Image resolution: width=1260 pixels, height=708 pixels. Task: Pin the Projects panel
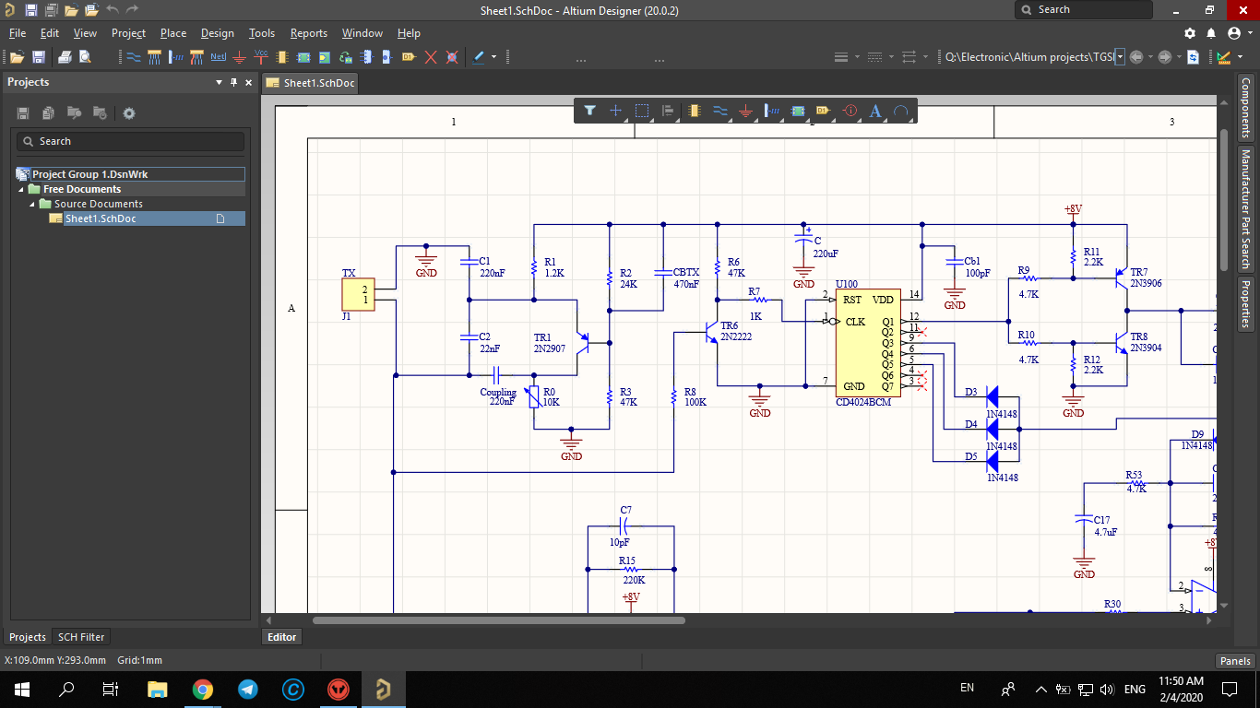pyautogui.click(x=233, y=82)
